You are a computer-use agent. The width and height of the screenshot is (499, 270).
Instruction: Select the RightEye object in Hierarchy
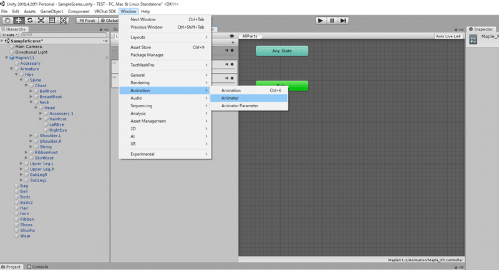tap(58, 130)
